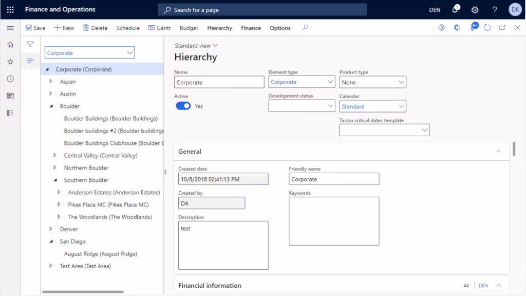Open the app launcher grid

coord(10,10)
